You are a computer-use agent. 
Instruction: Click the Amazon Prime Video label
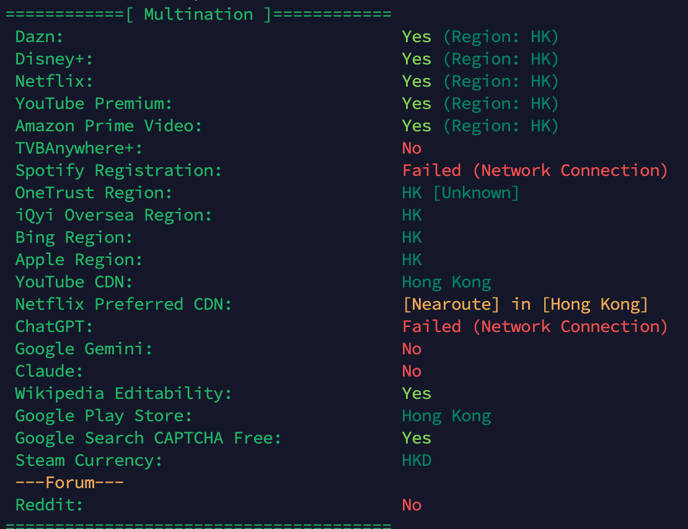point(109,126)
